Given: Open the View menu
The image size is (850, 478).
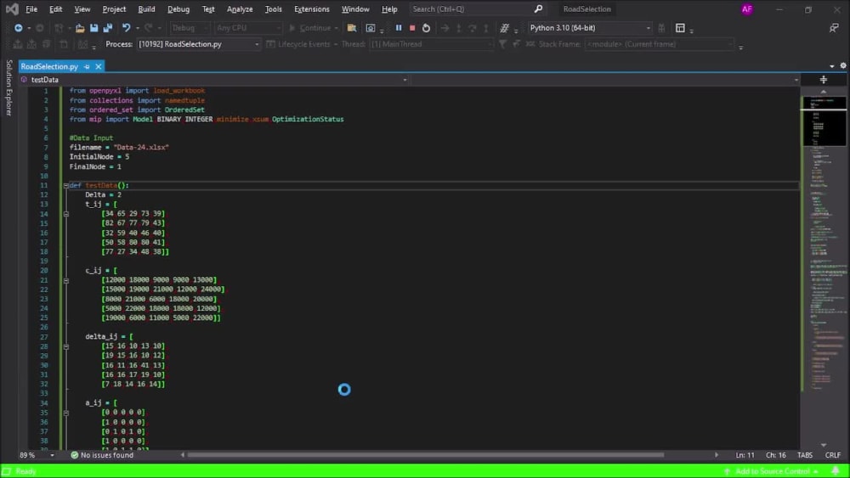Looking at the screenshot, I should (82, 9).
